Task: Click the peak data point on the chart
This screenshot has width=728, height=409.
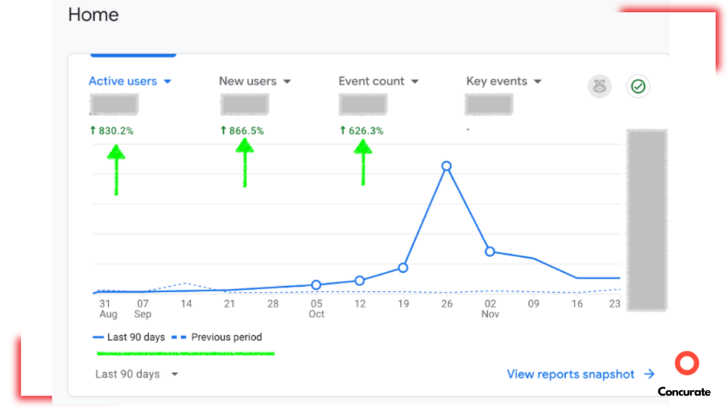Action: (x=446, y=165)
